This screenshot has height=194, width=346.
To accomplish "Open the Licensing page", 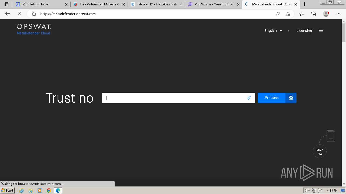I will click(x=304, y=31).
